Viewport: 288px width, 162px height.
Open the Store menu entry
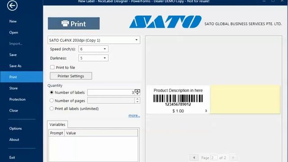pos(13,88)
